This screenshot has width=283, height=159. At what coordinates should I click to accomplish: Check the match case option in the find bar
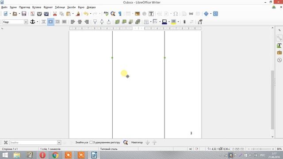pyautogui.click(x=91, y=142)
